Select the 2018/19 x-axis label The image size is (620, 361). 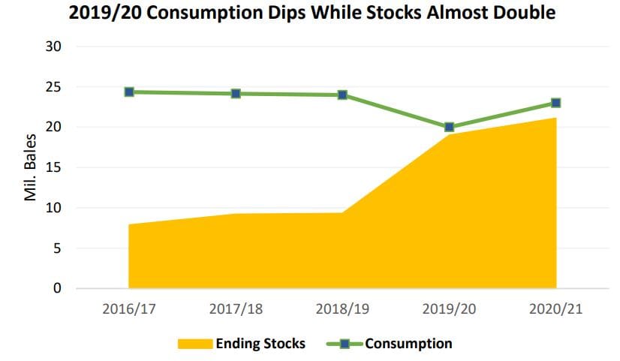coord(342,308)
